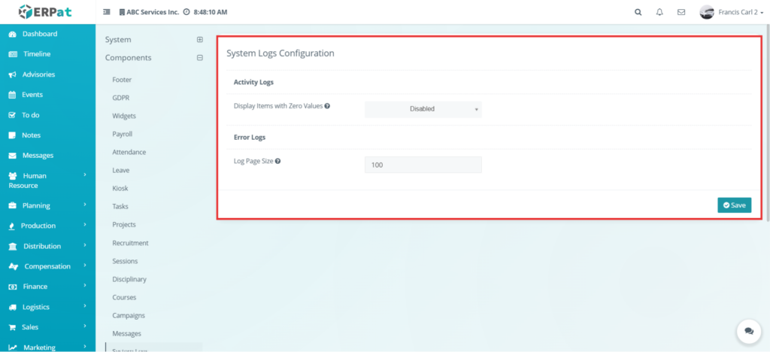Expand the Logistics submenu arrow
The width and height of the screenshot is (770, 352).
coord(85,306)
